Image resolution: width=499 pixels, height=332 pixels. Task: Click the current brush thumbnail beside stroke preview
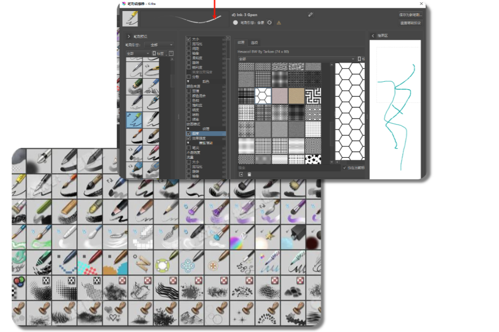coord(130,18)
